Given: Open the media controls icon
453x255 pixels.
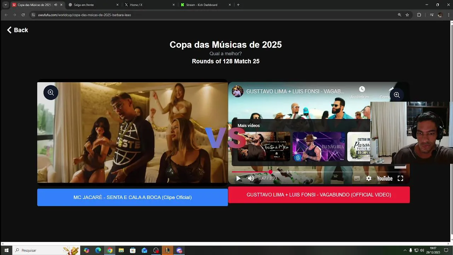Looking at the screenshot, I should (x=432, y=15).
